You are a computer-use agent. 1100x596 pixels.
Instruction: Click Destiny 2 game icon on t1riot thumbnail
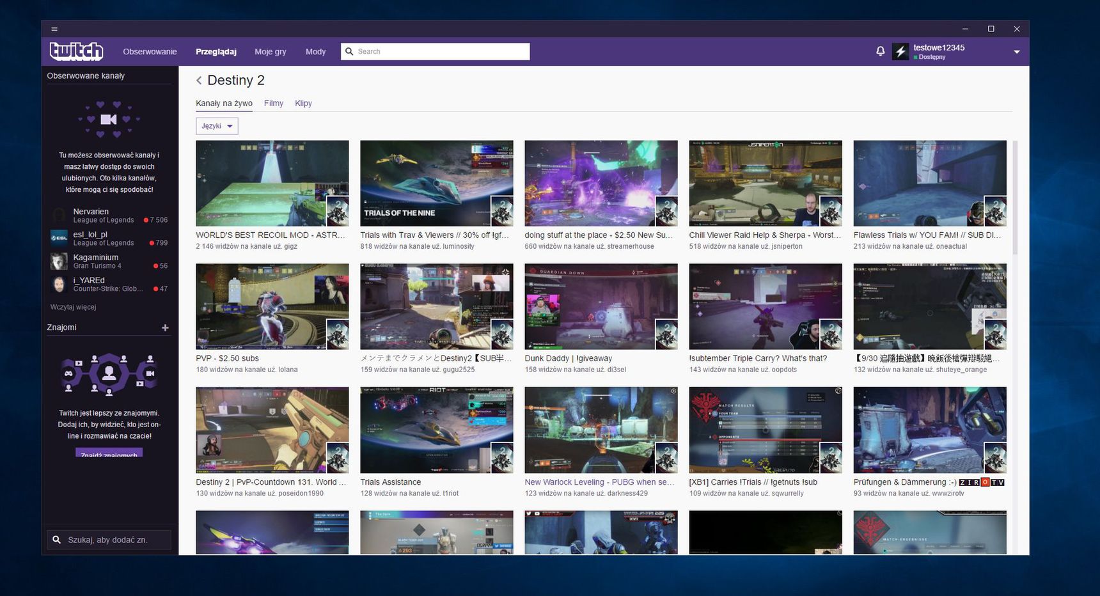point(502,458)
